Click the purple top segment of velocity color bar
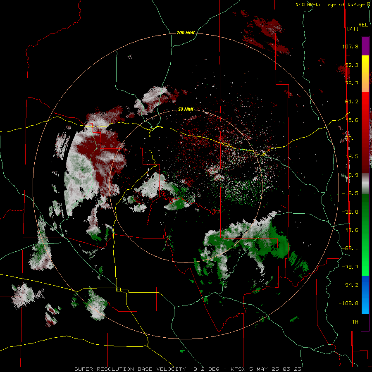Viewport: 372px width, 372px height. click(x=365, y=46)
